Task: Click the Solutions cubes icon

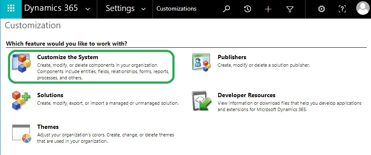Action: [x=21, y=101]
